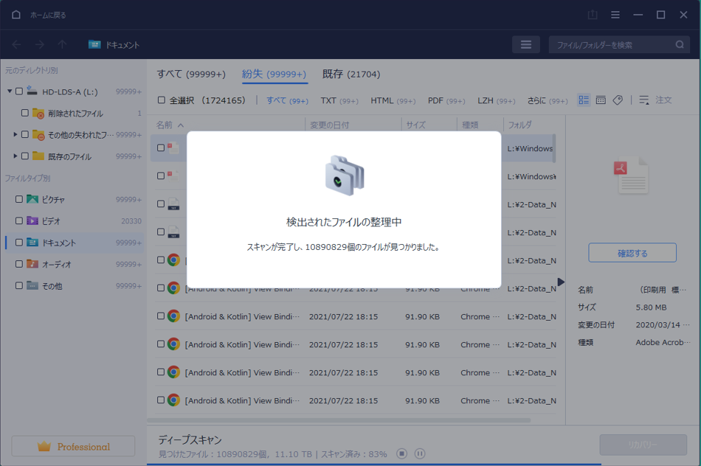Stop the deep scan
Screen dimensions: 701x466
(x=402, y=453)
